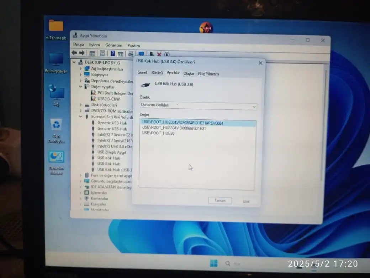Select Intel(R) 7 Series/C21 controller entry
The width and height of the screenshot is (370, 278).
pos(112,134)
